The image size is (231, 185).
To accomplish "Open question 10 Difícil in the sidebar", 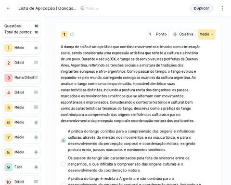I will click(21, 182).
